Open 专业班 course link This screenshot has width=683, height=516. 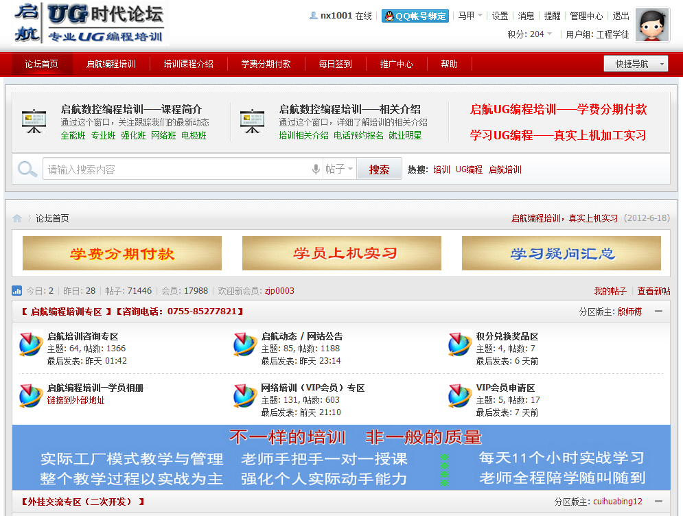click(103, 135)
